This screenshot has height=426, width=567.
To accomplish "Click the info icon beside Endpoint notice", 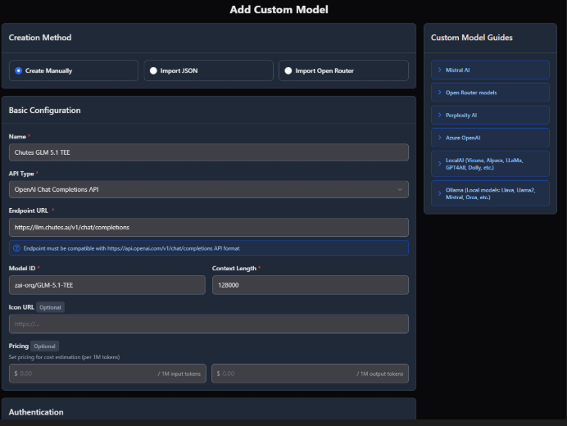I will click(x=16, y=248).
